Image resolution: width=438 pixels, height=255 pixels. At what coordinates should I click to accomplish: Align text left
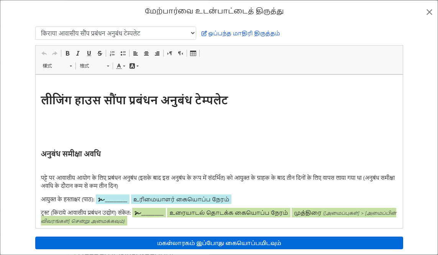(x=136, y=53)
